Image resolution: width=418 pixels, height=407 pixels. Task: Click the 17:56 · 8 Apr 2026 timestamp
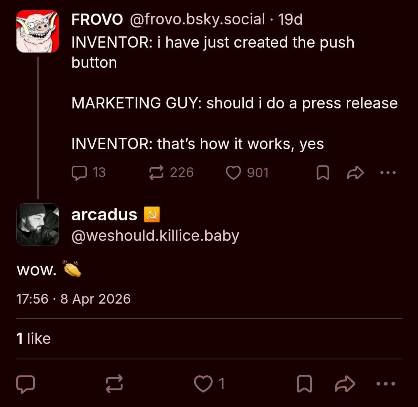[74, 299]
